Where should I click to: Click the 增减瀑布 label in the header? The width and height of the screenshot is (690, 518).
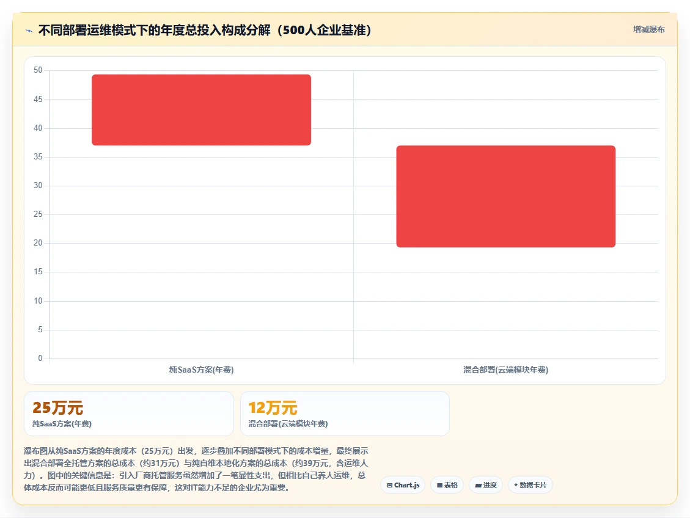(x=648, y=29)
